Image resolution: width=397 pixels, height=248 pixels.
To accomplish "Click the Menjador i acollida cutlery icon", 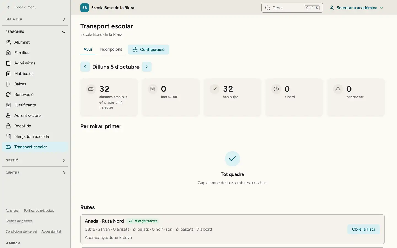I will (x=8, y=136).
